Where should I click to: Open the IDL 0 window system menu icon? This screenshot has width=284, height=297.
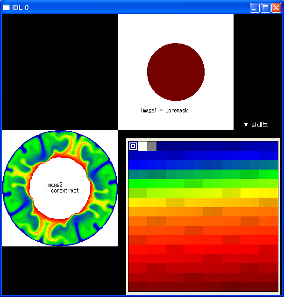(6, 7)
